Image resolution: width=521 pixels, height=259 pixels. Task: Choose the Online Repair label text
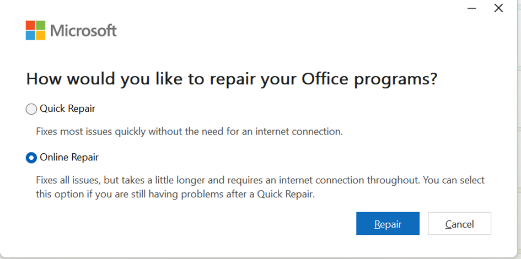[x=69, y=157]
